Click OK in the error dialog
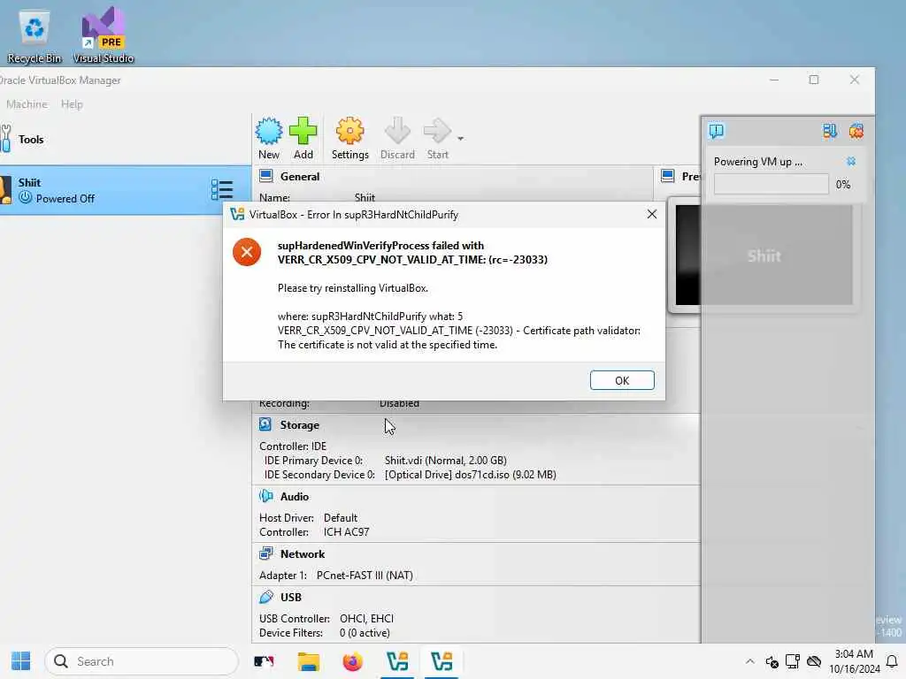 622,380
